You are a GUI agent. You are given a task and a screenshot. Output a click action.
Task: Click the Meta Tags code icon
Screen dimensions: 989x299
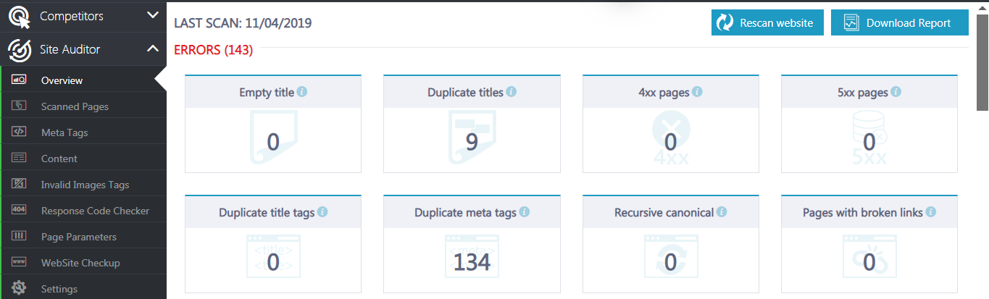coord(20,132)
